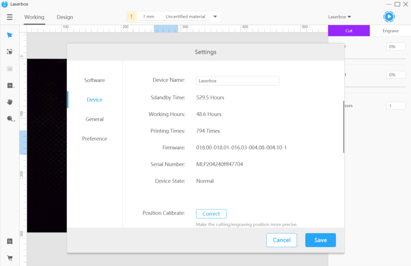Screen dimensions: 411x266
Task: Activate the marquee selection tool
Action: (x=10, y=52)
